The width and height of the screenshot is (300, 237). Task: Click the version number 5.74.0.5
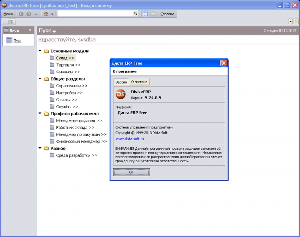(x=153, y=98)
